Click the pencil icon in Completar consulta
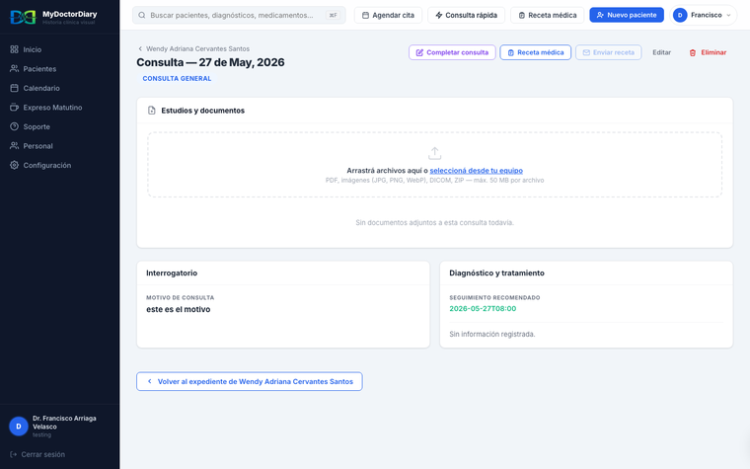750x469 pixels. coord(419,52)
